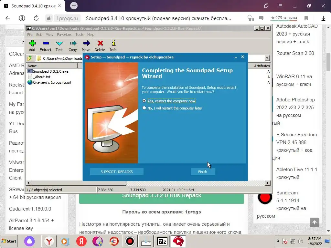The width and height of the screenshot is (331, 248).
Task: Click 7-Zip horizontal scrollbar left arrow
Action: pos(29,183)
